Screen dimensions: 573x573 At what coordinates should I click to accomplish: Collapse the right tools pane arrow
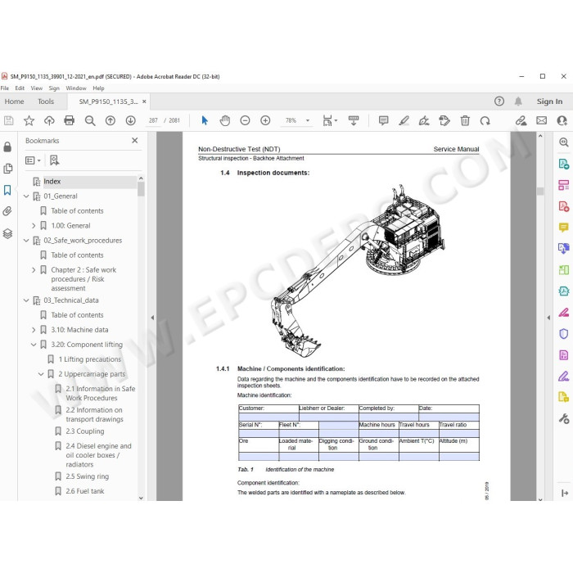[x=548, y=318]
